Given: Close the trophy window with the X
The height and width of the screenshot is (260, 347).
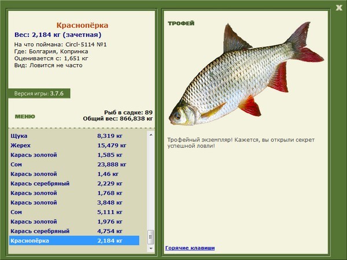Looking at the screenshot, I should tap(339, 8).
